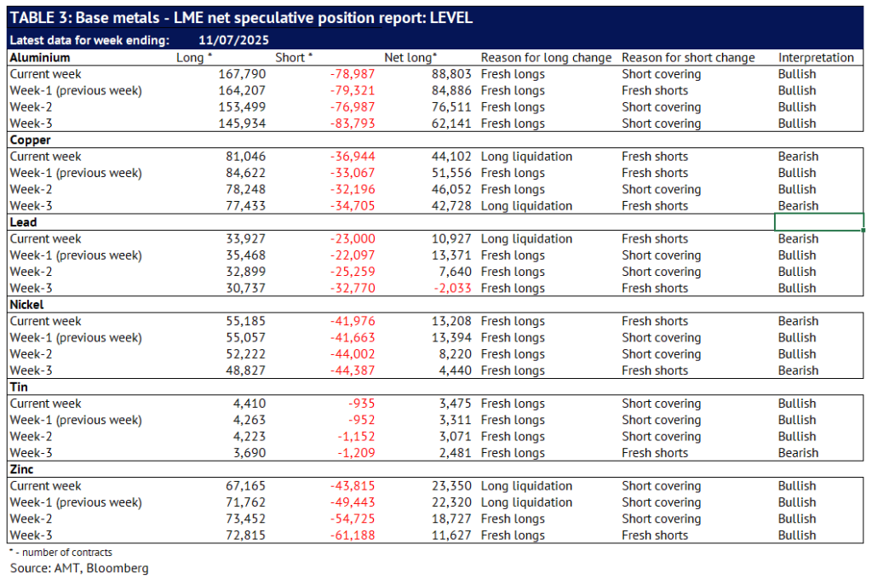Viewport: 872px width, 579px height.
Task: Select Aluminium Week-2 net long 76,511
Action: click(x=451, y=106)
